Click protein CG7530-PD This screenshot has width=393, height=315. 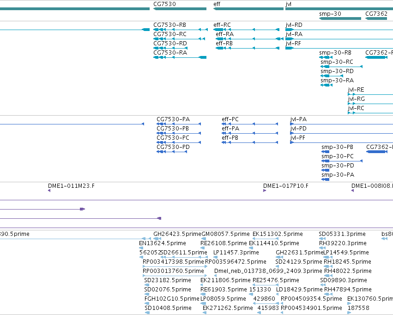coord(172,152)
